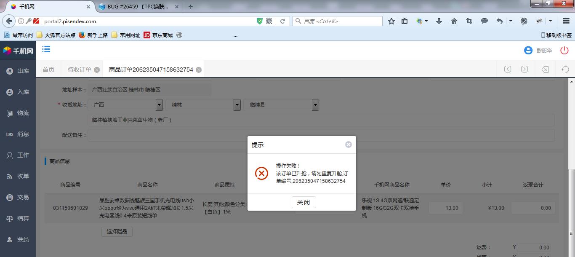
Task: Click the red power logout icon
Action: point(564,51)
